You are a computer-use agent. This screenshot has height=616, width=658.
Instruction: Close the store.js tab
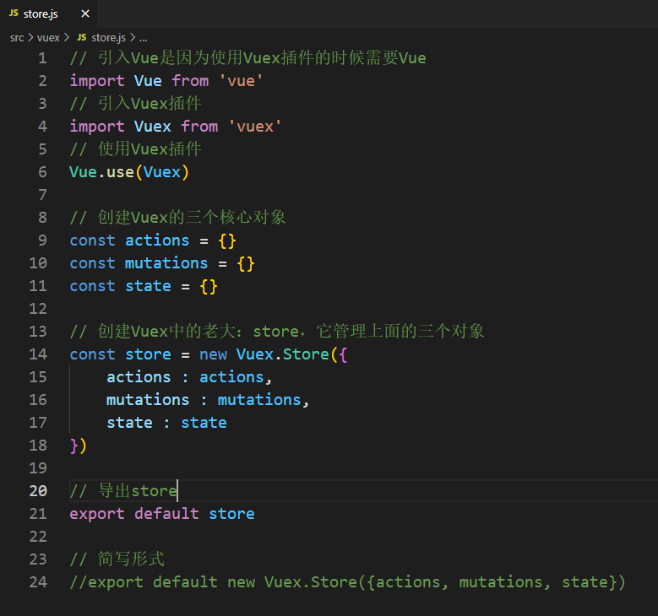85,14
